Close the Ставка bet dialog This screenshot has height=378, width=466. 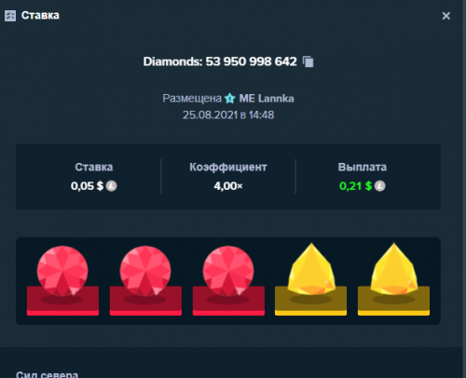[x=446, y=16]
